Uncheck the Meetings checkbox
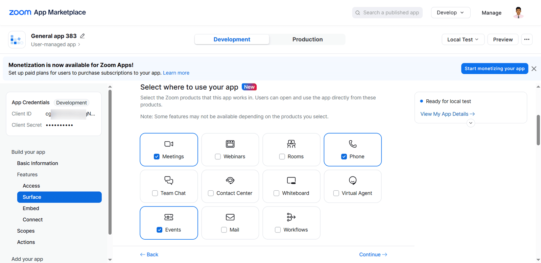541x263 pixels. [157, 157]
